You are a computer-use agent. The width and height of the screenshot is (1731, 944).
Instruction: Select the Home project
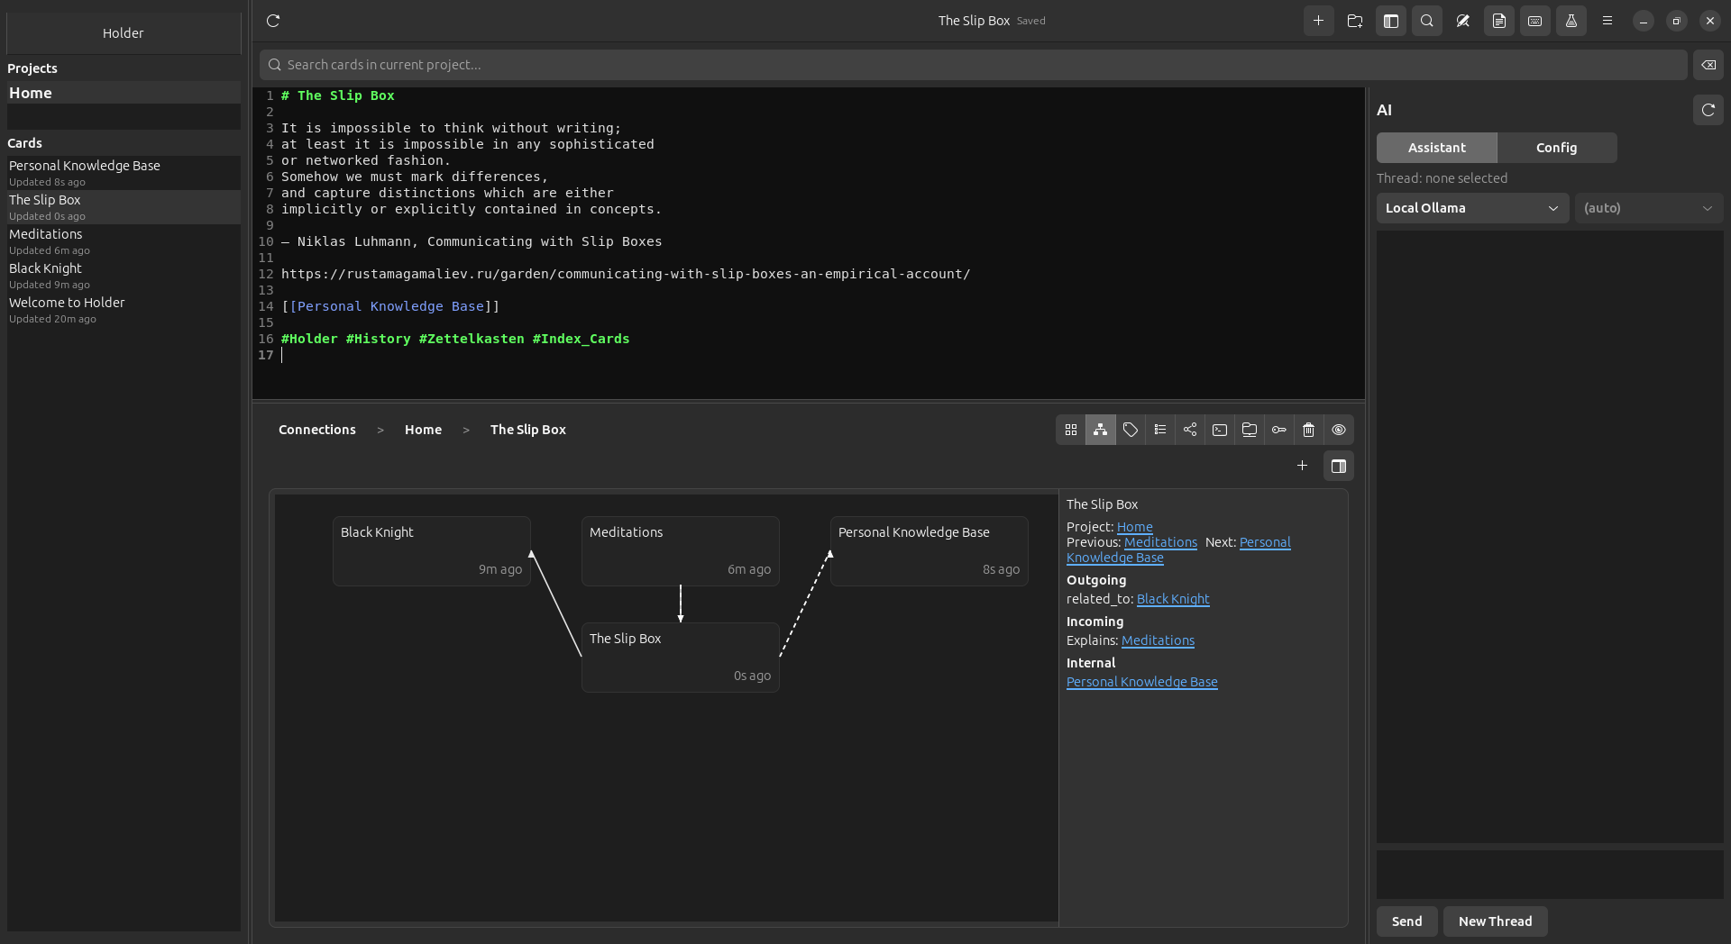click(x=124, y=93)
